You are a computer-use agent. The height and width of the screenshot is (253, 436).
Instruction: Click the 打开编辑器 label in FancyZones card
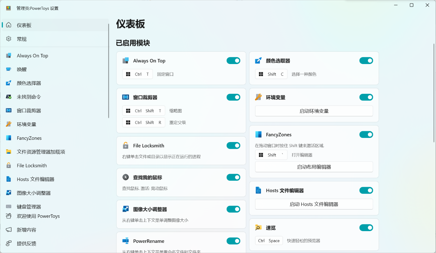tap(302, 155)
